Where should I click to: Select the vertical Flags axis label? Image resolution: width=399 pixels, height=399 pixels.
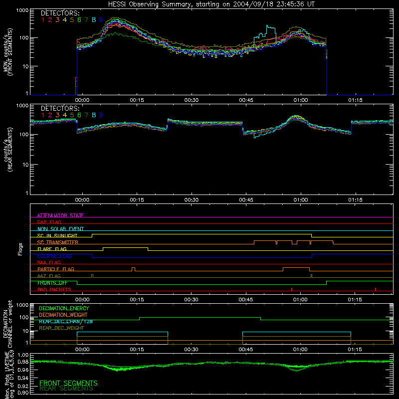[x=20, y=249]
